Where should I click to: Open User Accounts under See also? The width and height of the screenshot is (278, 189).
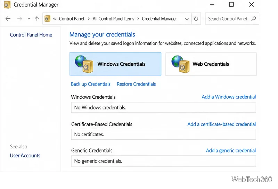[x=25, y=156]
